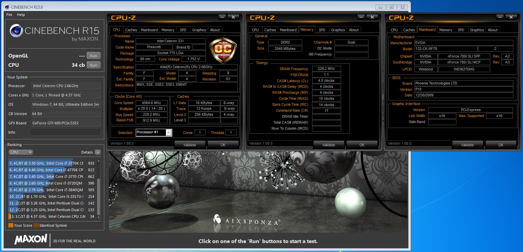Open the CPU ranking type dropdown
The image size is (523, 252).
(21, 152)
